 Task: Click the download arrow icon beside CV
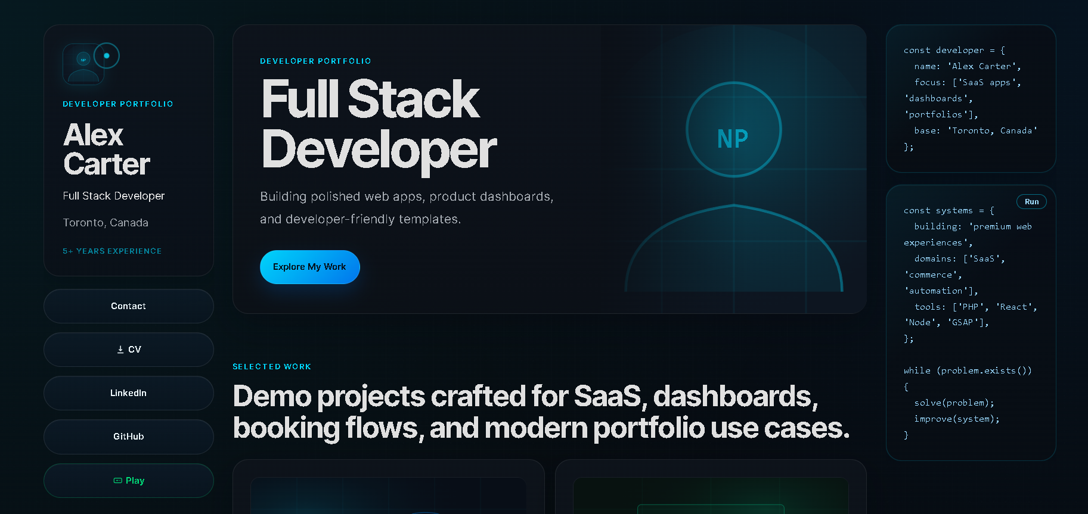tap(120, 350)
